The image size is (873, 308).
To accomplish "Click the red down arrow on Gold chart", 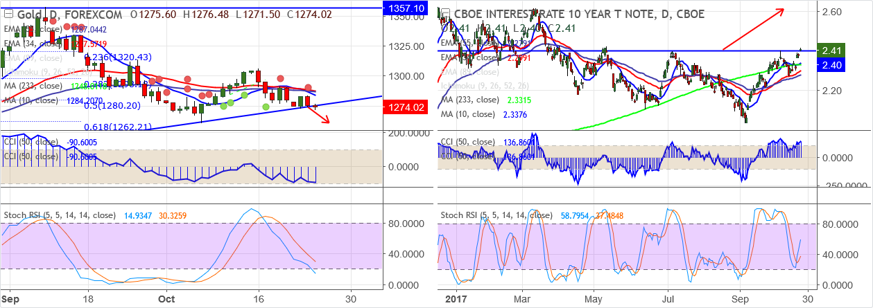I will point(320,115).
